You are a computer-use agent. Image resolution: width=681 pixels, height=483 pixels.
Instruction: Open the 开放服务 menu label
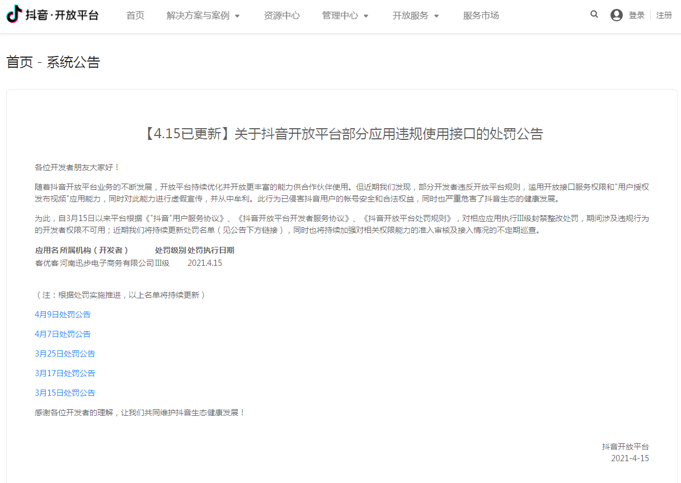[x=411, y=16]
